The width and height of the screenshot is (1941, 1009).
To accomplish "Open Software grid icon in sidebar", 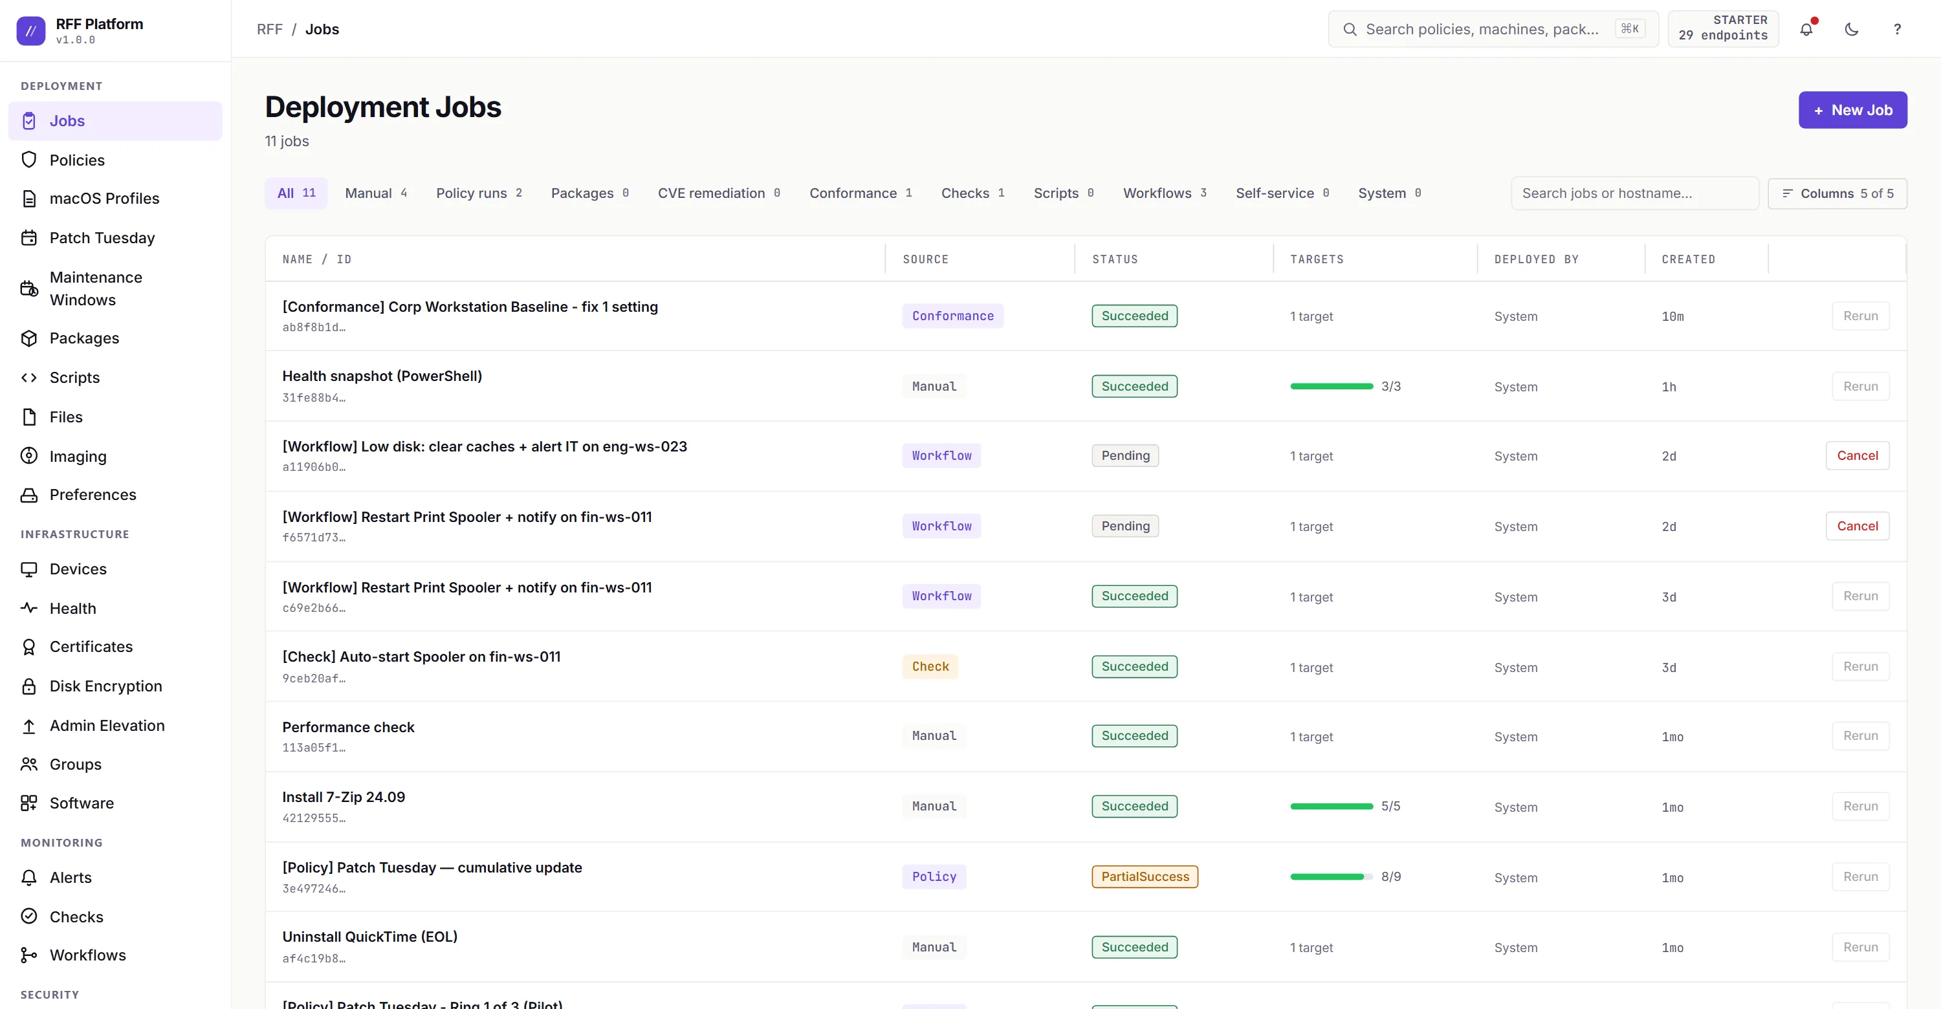I will click(x=28, y=803).
